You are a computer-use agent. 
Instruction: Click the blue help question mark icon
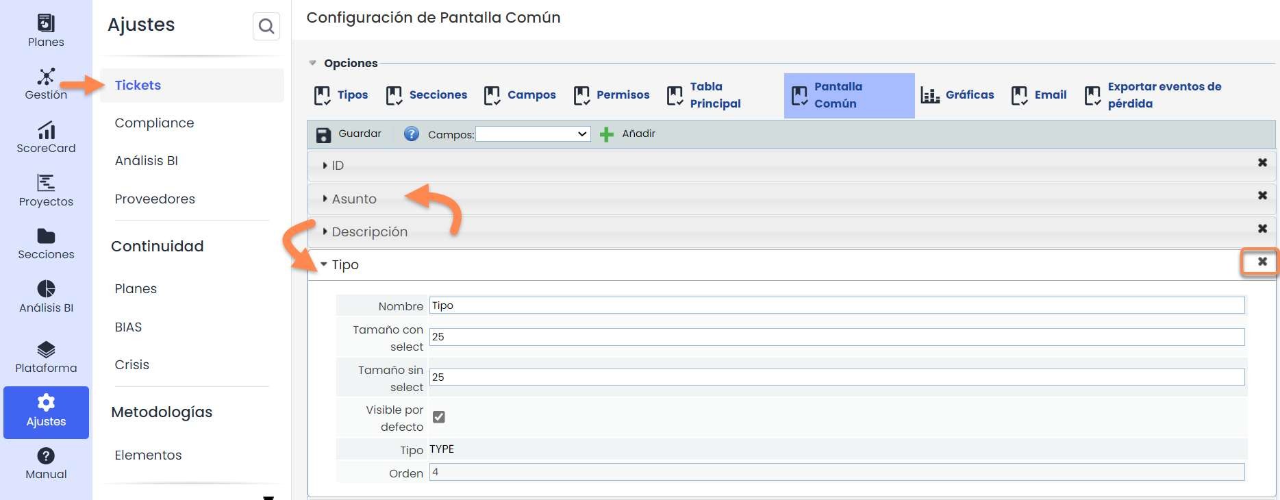tap(411, 134)
